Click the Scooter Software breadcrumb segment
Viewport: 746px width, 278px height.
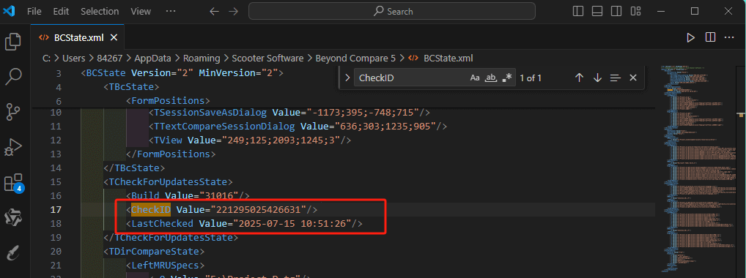point(267,59)
